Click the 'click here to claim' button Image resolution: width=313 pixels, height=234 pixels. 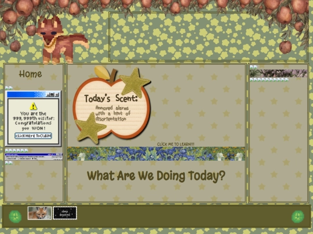click(x=34, y=136)
